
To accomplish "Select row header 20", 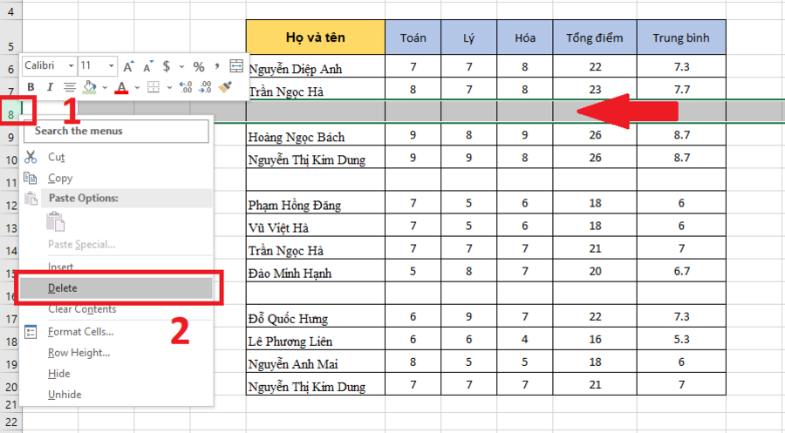I will [x=10, y=387].
